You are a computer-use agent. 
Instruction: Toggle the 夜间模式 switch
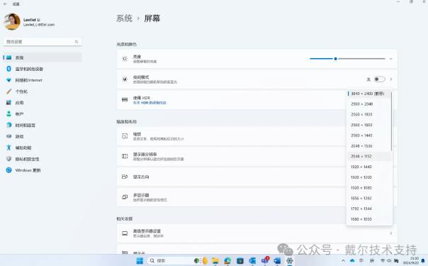pos(379,79)
